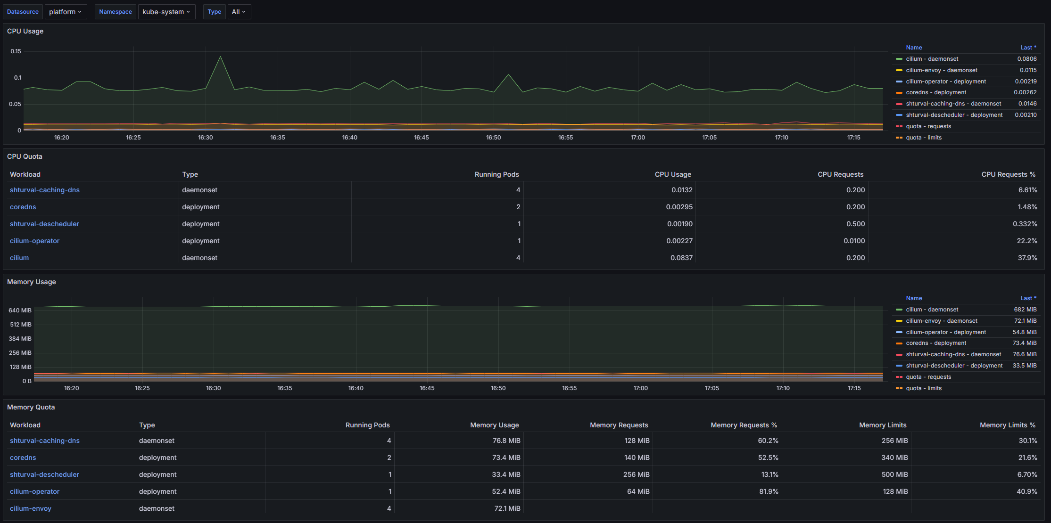
Task: Sort Memory Usage legend by Name header
Action: click(914, 298)
